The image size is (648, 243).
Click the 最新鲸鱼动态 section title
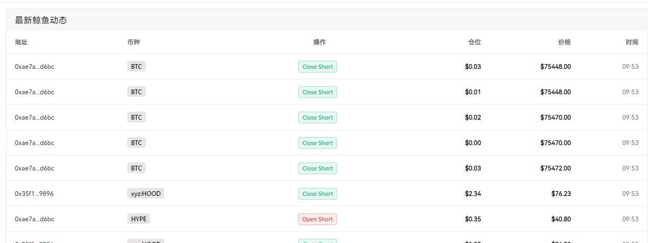[x=41, y=20]
